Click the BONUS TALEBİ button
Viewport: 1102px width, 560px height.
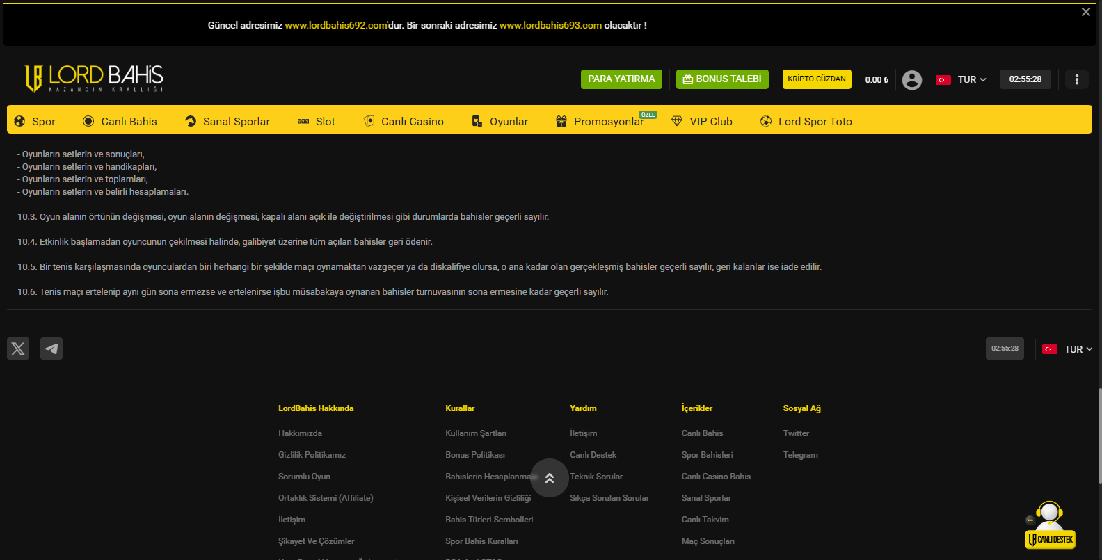click(722, 79)
